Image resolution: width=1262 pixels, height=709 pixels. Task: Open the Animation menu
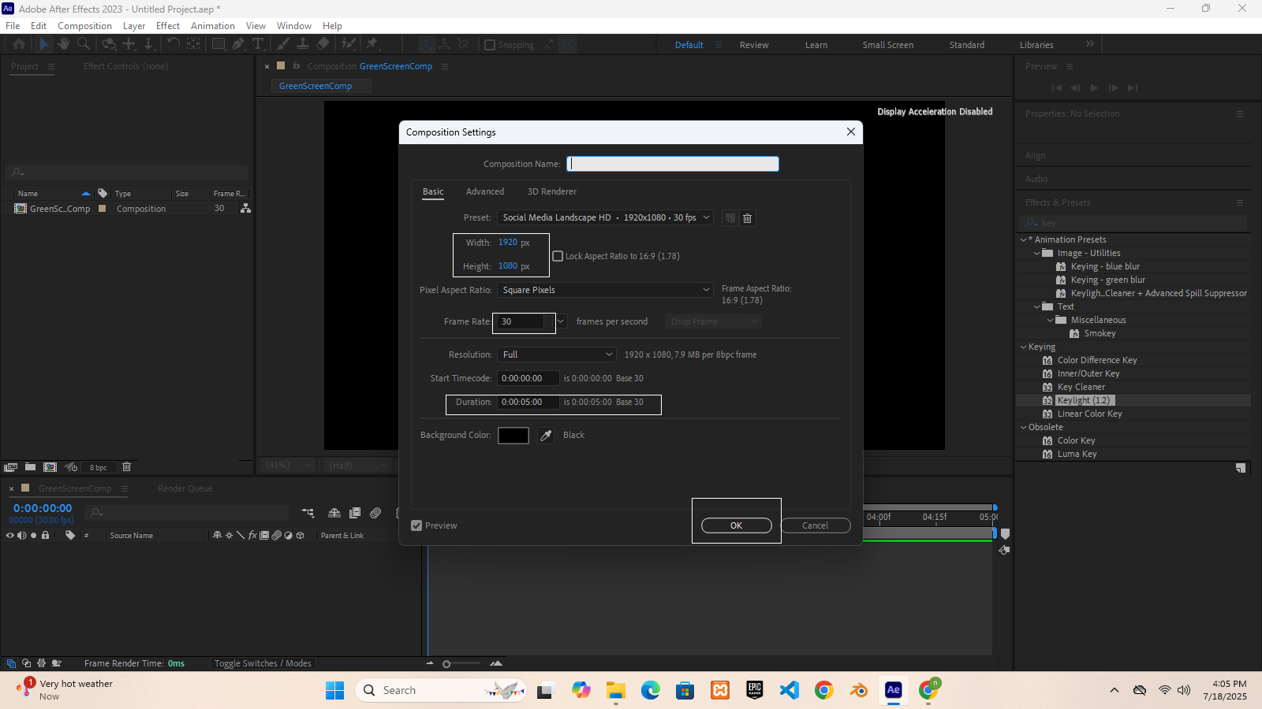coord(213,26)
